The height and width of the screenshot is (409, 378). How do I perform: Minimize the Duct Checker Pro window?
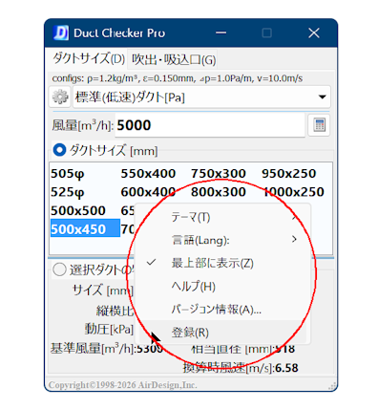pos(220,32)
